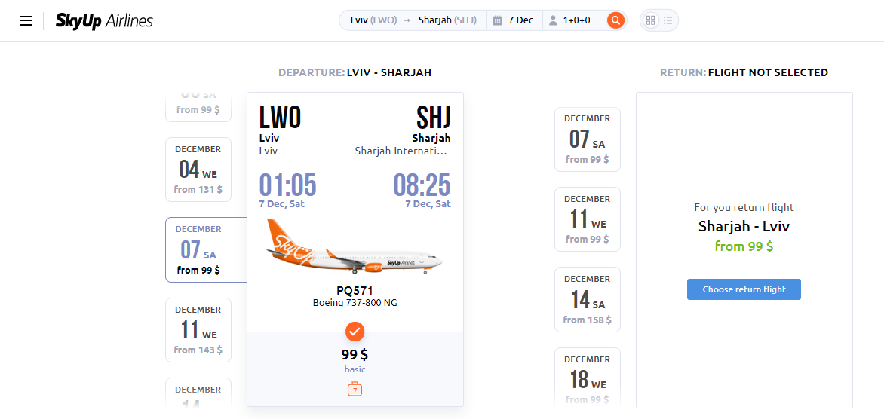
Task: Click the Choose return flight button
Action: 744,289
